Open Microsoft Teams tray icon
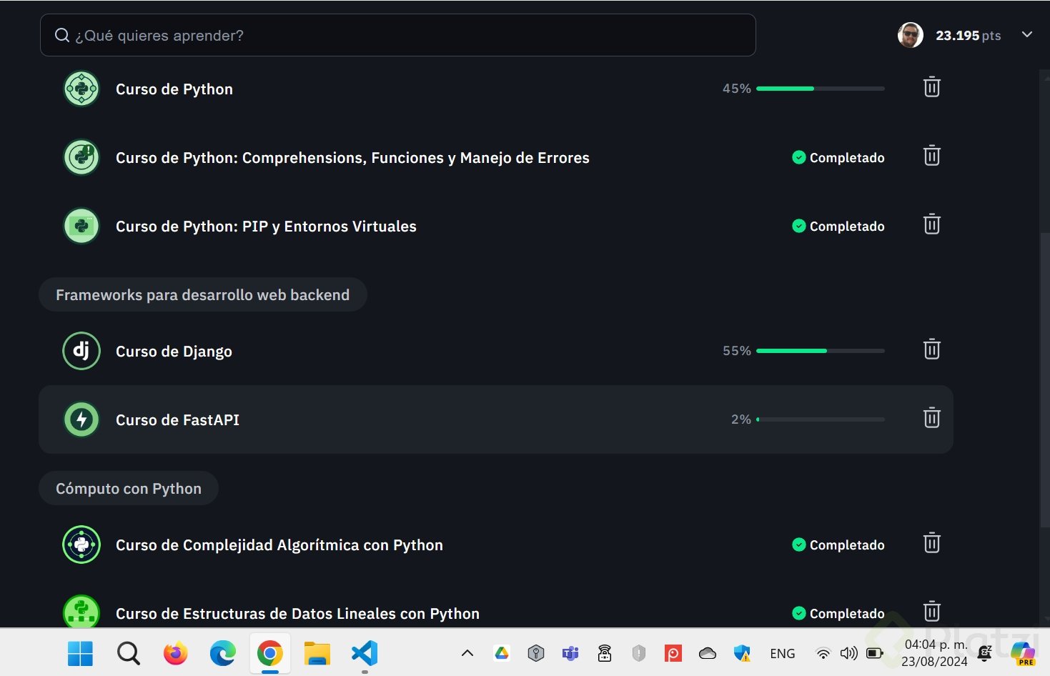This screenshot has width=1050, height=676. 570,653
